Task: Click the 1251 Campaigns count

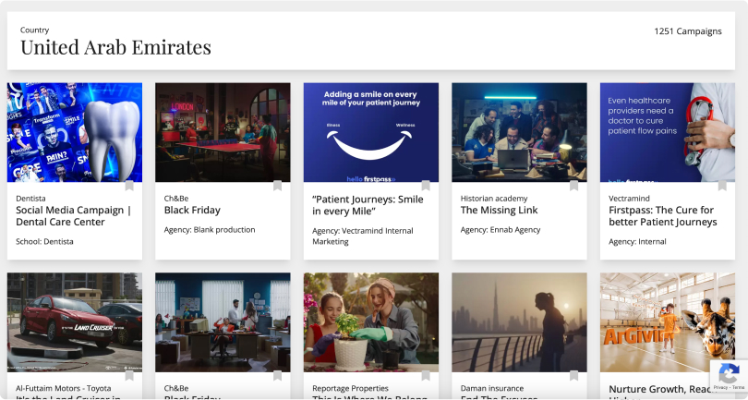Action: point(687,31)
